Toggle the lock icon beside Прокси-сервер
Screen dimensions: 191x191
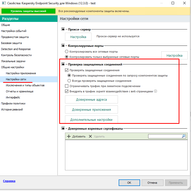[63, 29]
